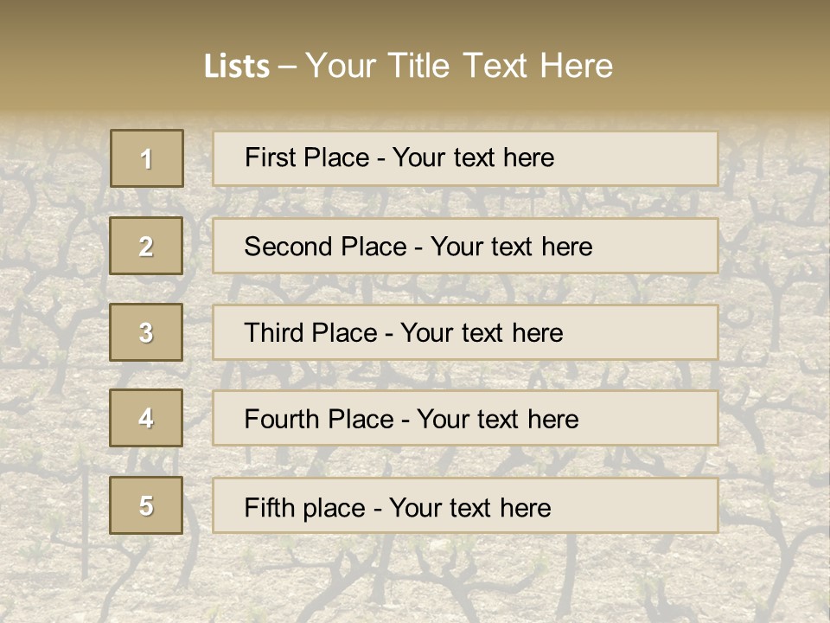
Task: Click the number 3 square
Action: point(146,332)
